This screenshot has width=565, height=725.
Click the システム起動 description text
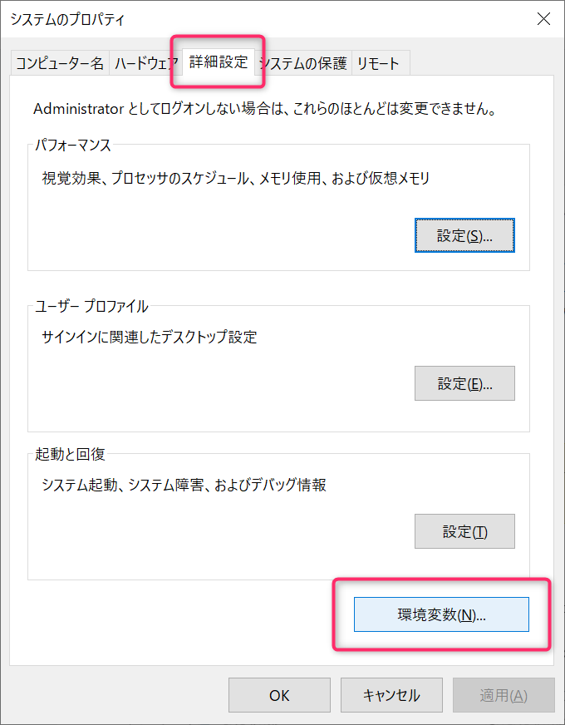point(184,485)
